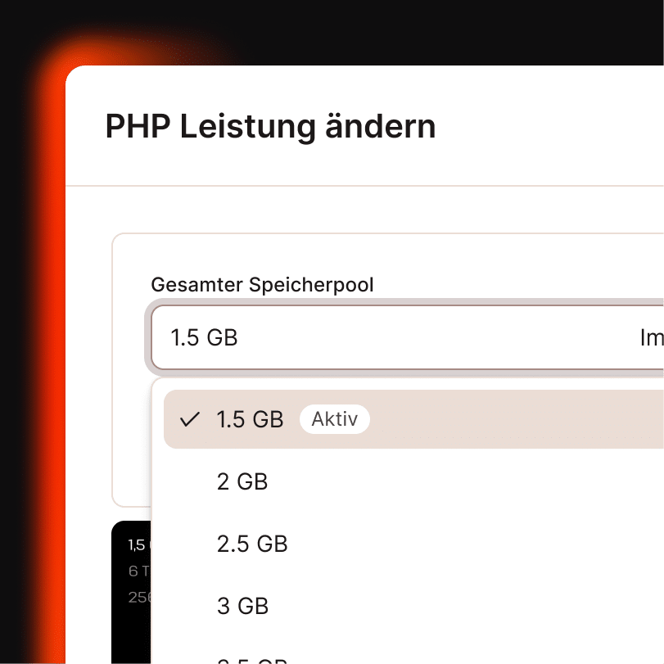Screen dimensions: 664x664
Task: Click the Aktiv badge next to 1.5 GB
Action: pyautogui.click(x=334, y=419)
